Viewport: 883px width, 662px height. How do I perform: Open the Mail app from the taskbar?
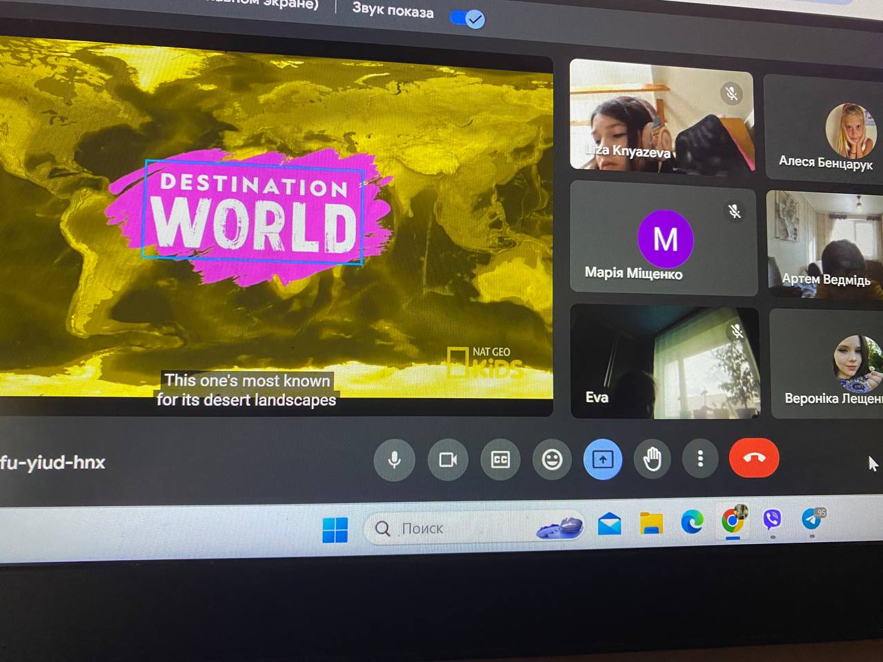click(x=609, y=525)
